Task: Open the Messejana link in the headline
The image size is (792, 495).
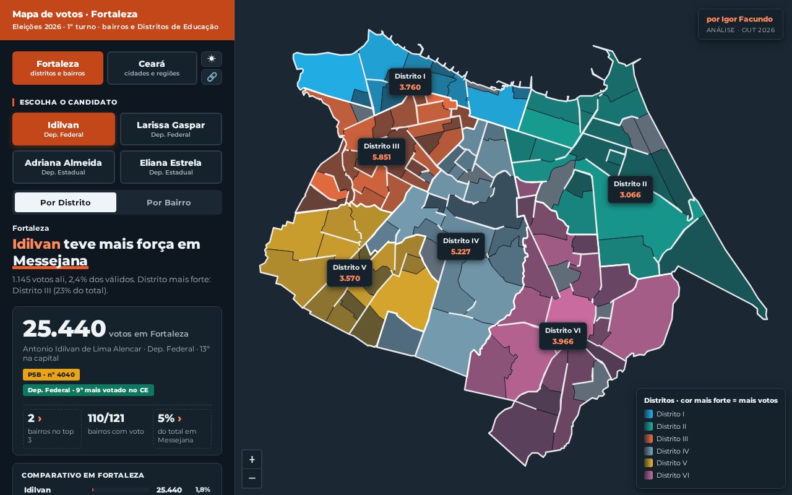Action: (50, 260)
